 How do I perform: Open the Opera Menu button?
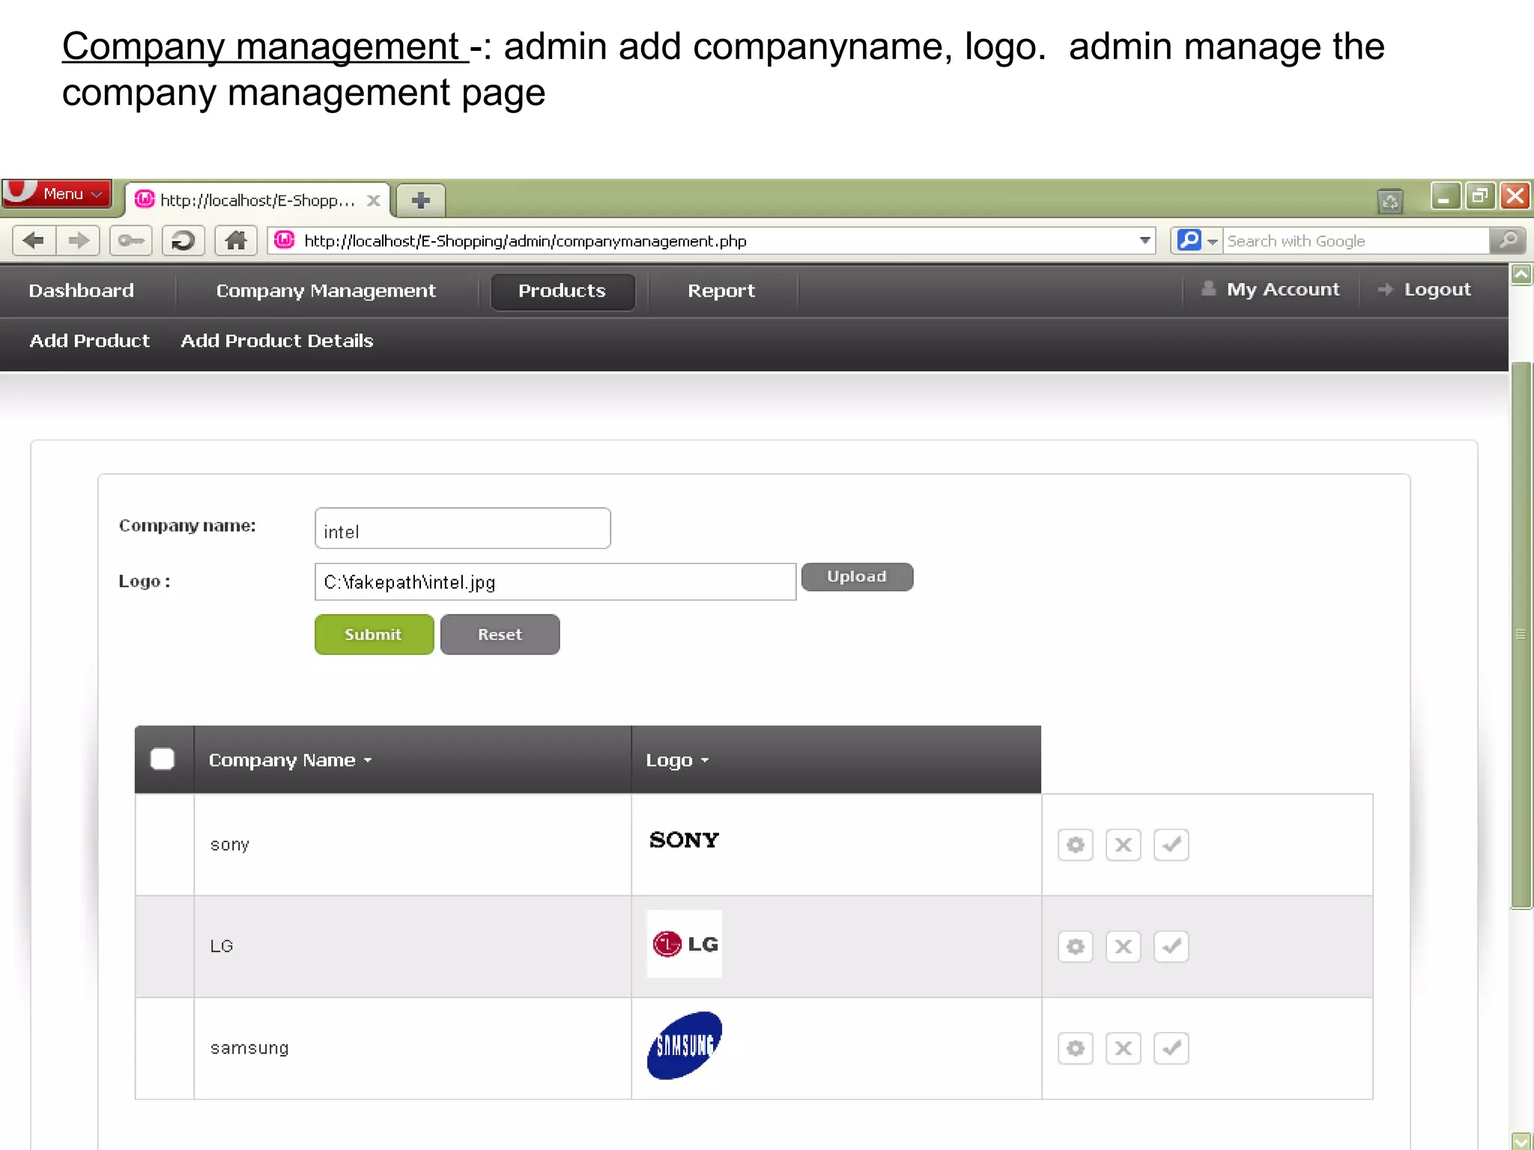[56, 194]
